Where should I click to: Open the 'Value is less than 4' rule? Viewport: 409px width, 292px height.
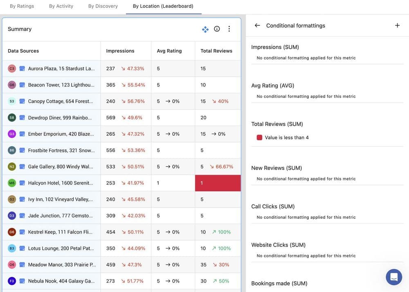coord(287,138)
